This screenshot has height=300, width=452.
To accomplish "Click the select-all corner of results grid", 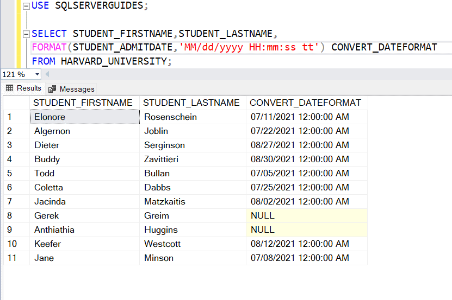I will point(16,103).
